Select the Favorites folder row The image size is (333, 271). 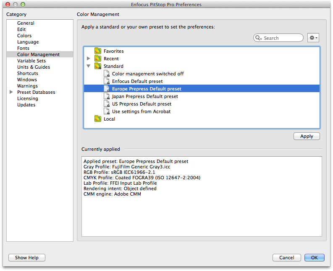(x=202, y=51)
